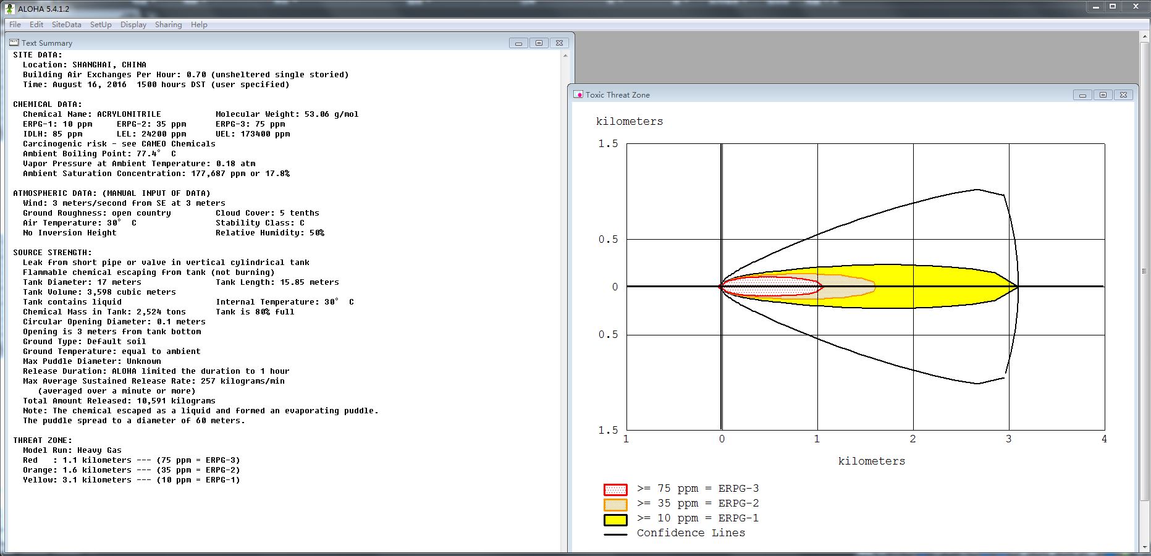Minimize the ALOHA main window

[x=1096, y=7]
